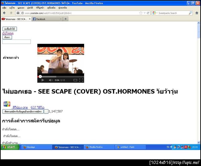201x166 pixels.
Task: Mute the video using speaker icon
Action: (x=51, y=80)
